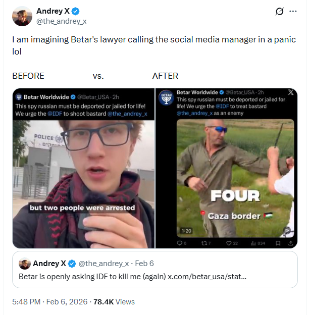Viewport: 309px width, 315px height.
Task: Click the X logo in AFTER screenshot
Action: coord(290,93)
